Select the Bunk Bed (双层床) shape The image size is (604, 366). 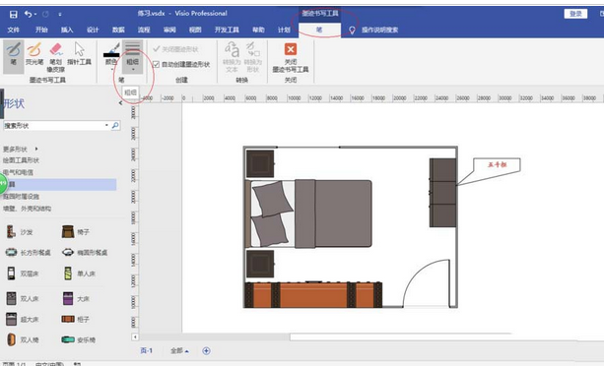23,274
